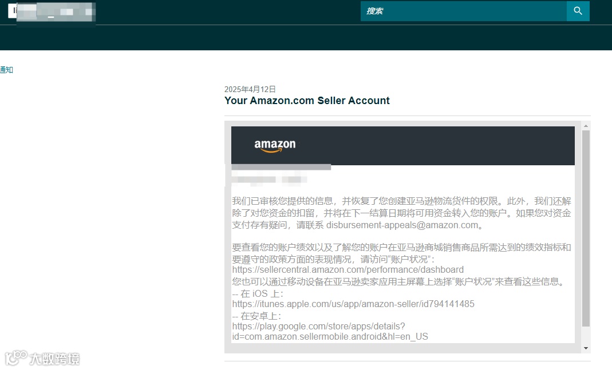Open the play.google.com store apps link
Image resolution: width=612 pixels, height=370 pixels.
point(330,332)
